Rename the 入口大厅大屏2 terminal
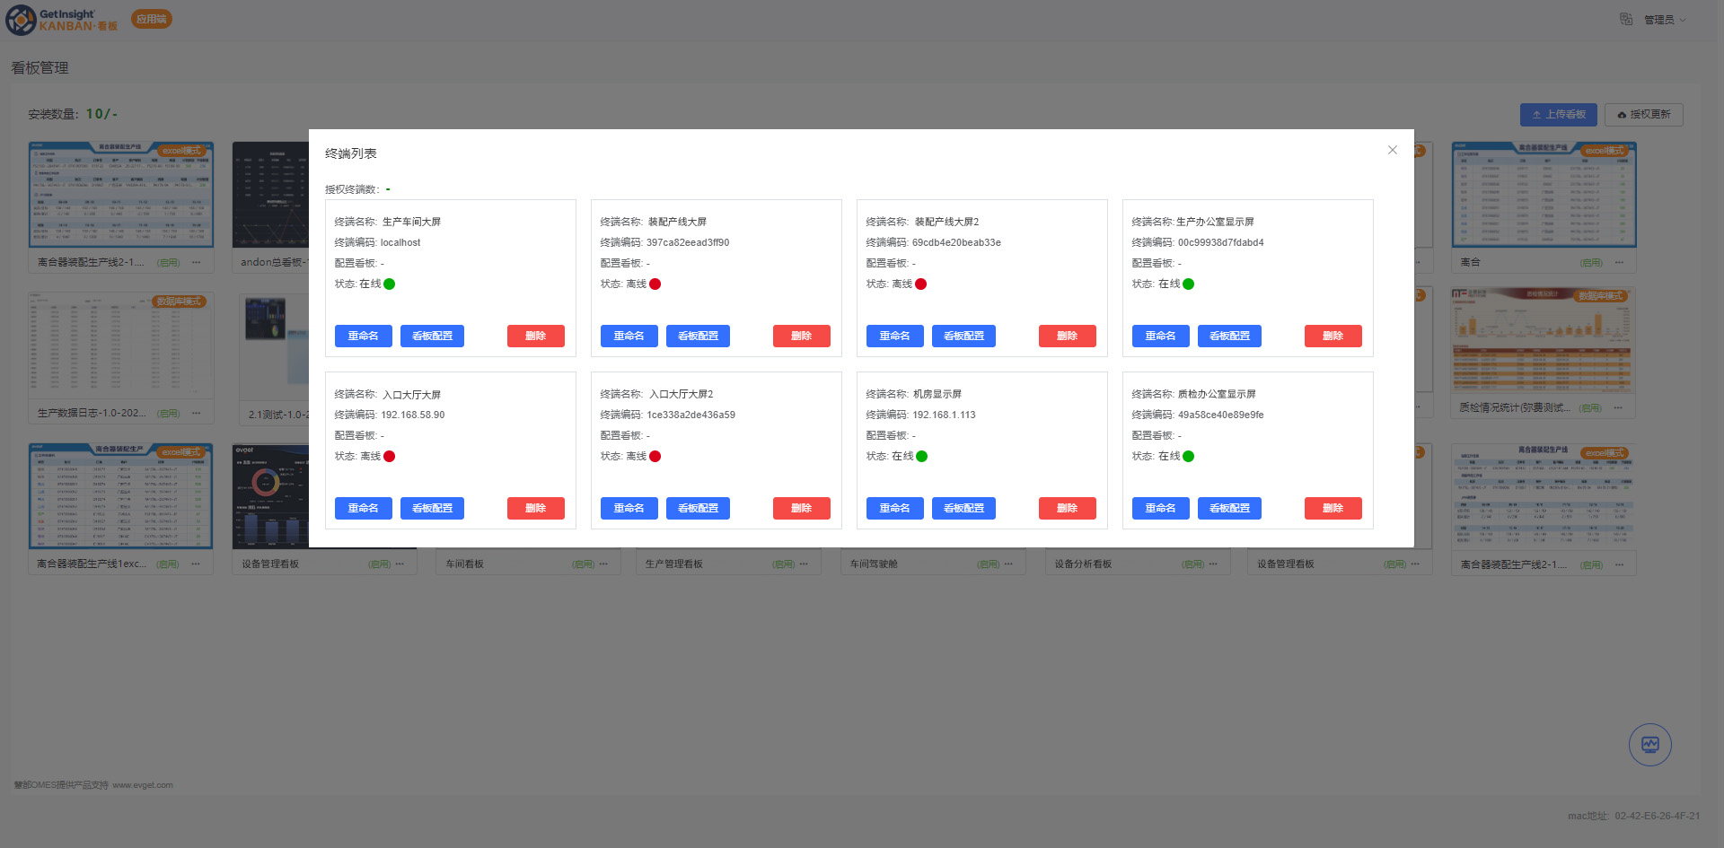 point(629,508)
